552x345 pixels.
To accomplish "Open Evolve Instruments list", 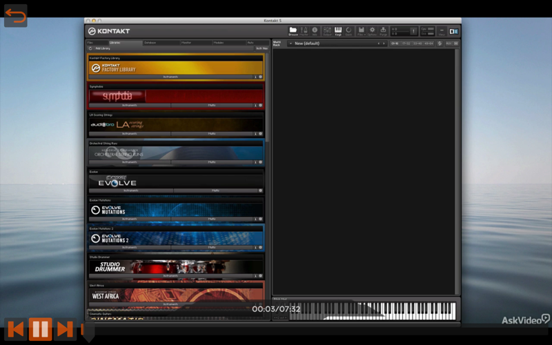I will [x=131, y=190].
